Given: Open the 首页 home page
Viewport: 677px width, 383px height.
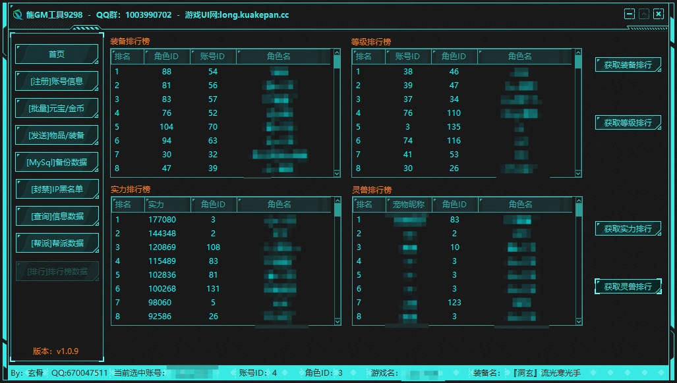Looking at the screenshot, I should click(57, 54).
